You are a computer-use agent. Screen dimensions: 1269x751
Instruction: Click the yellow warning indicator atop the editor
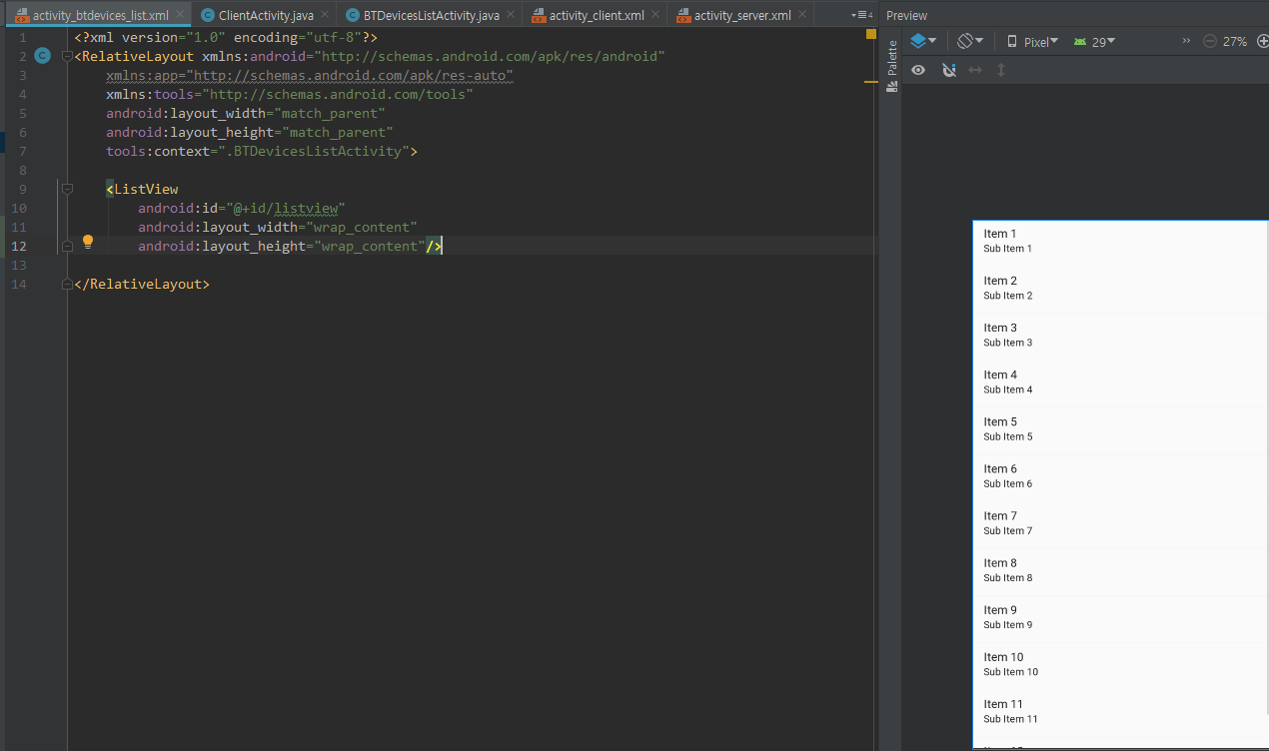coord(870,34)
